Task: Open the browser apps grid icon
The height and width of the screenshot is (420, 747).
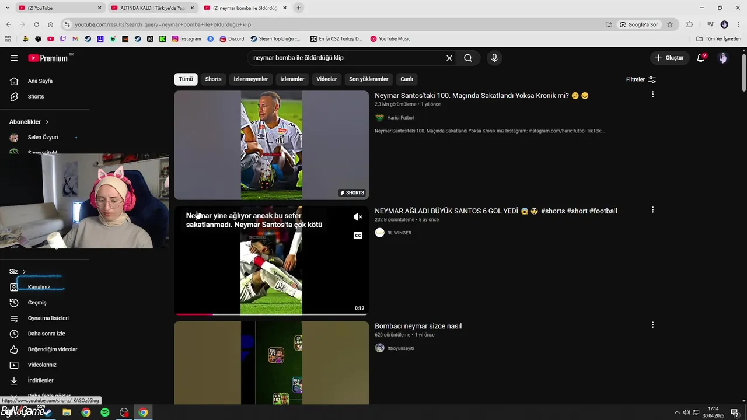Action: tap(8, 39)
